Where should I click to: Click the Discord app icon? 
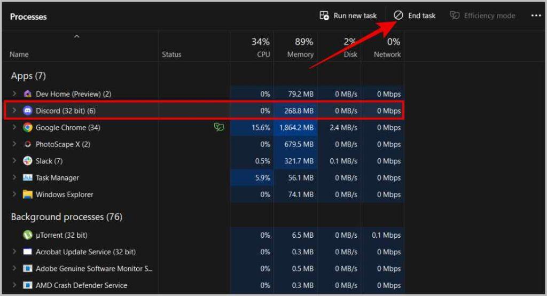coord(28,111)
